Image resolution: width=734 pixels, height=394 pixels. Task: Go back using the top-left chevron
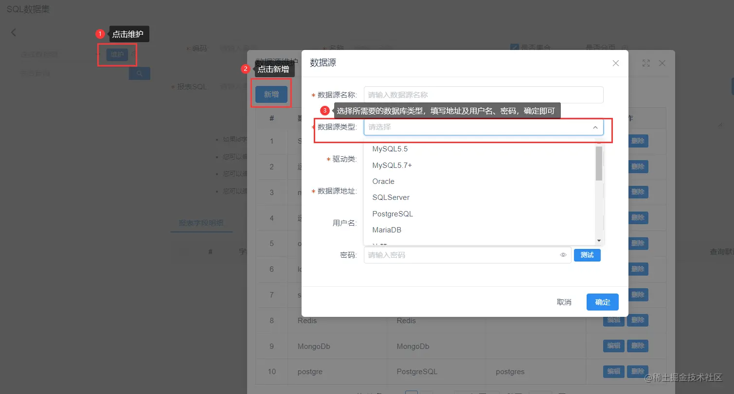click(x=14, y=33)
